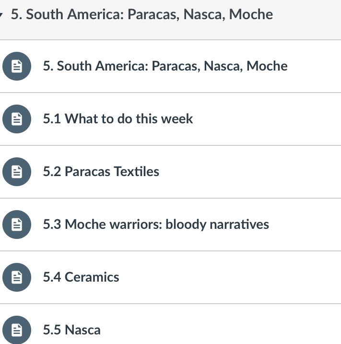Open 5.3 Moche warriors: bloody narratives
Screen dimensions: 341x344
pyautogui.click(x=156, y=225)
